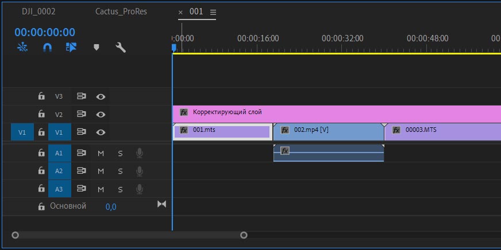This screenshot has height=250, width=501.
Task: Click the playhead timecode 00:00:00:00
Action: pos(45,32)
